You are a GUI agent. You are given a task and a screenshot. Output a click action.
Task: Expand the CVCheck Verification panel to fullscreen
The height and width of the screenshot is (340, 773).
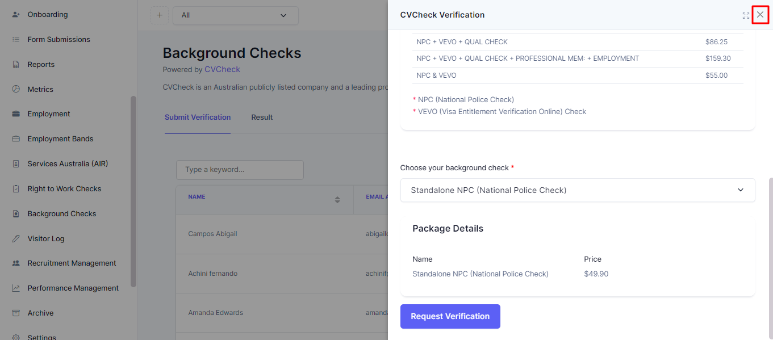click(746, 15)
